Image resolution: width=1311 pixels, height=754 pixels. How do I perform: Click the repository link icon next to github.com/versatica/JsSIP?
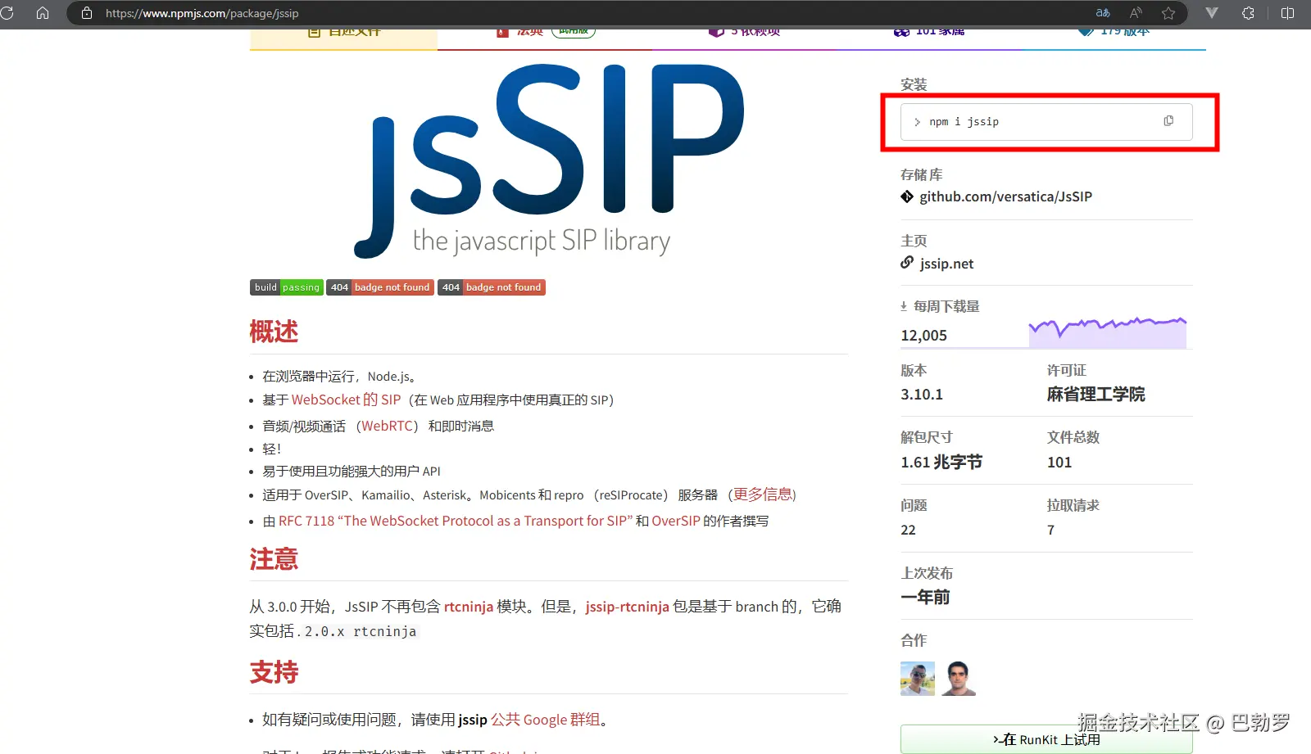906,196
